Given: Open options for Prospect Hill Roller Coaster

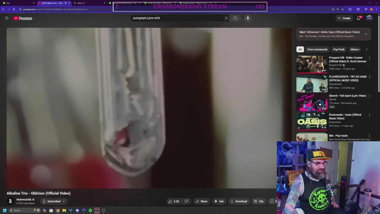Looking at the screenshot, I should (x=369, y=58).
